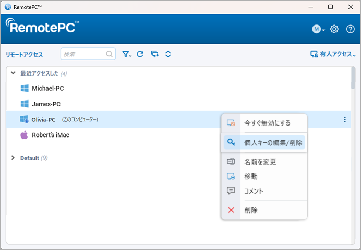Expand the Default group chevron
361x250 pixels.
pyautogui.click(x=13, y=158)
